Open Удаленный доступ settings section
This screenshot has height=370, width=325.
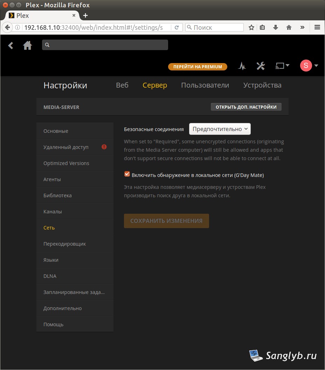coord(75,147)
